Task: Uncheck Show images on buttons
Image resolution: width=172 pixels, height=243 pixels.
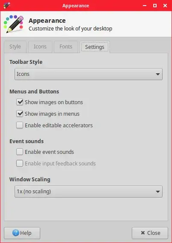Action: pos(20,102)
